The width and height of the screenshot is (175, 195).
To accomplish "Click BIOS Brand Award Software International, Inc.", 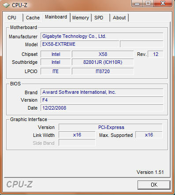I will tap(102, 92).
